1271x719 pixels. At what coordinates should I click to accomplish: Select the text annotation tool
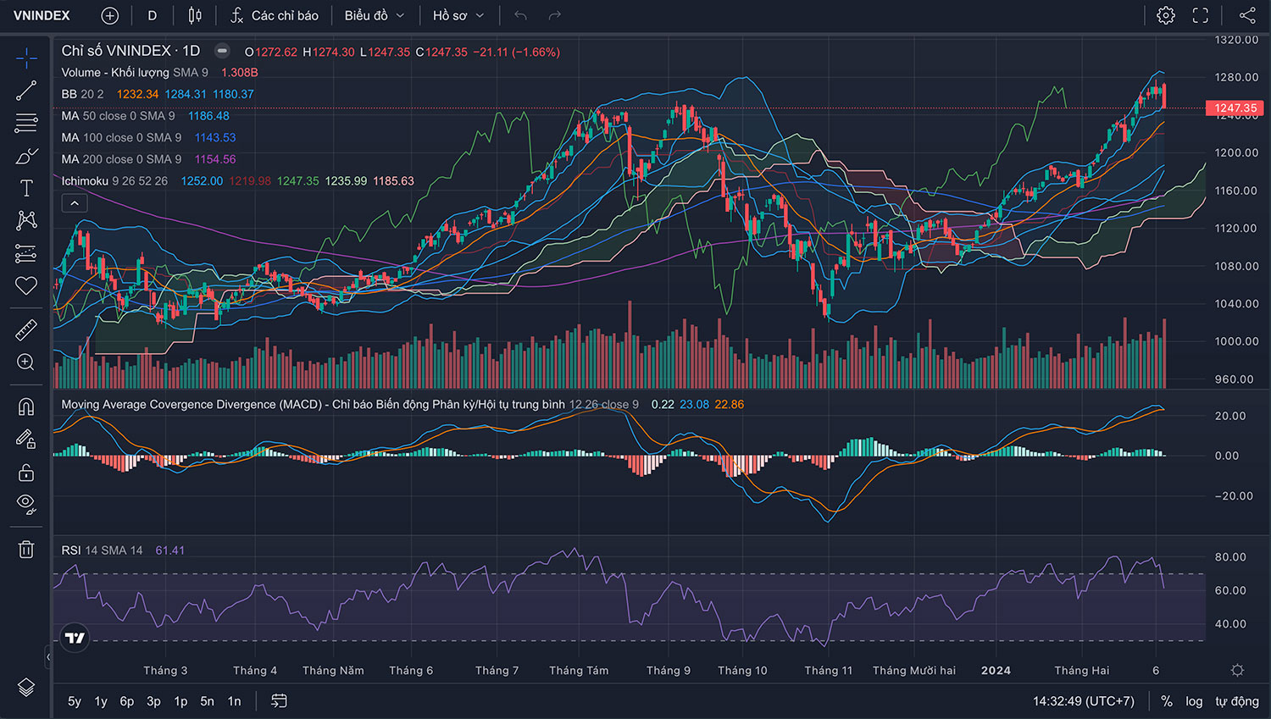[26, 188]
